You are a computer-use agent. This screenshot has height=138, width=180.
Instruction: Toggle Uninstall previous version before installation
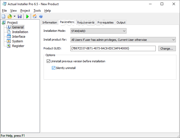48,61
